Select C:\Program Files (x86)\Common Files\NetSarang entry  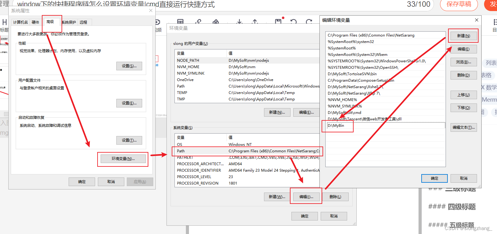click(386, 35)
